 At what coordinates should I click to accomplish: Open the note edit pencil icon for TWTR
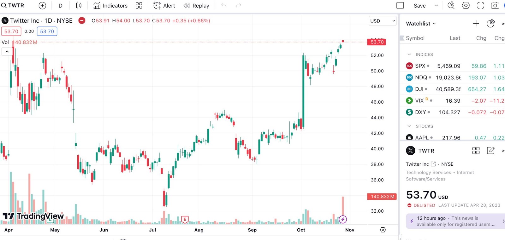point(490,151)
